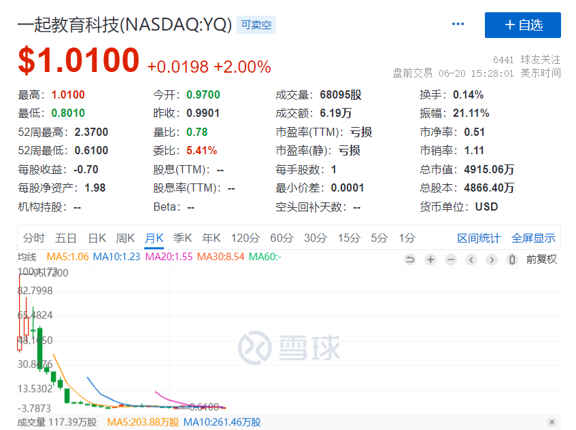The height and width of the screenshot is (430, 576).
Task: Open the 前复权 adjustment dropdown
Action: 541,259
